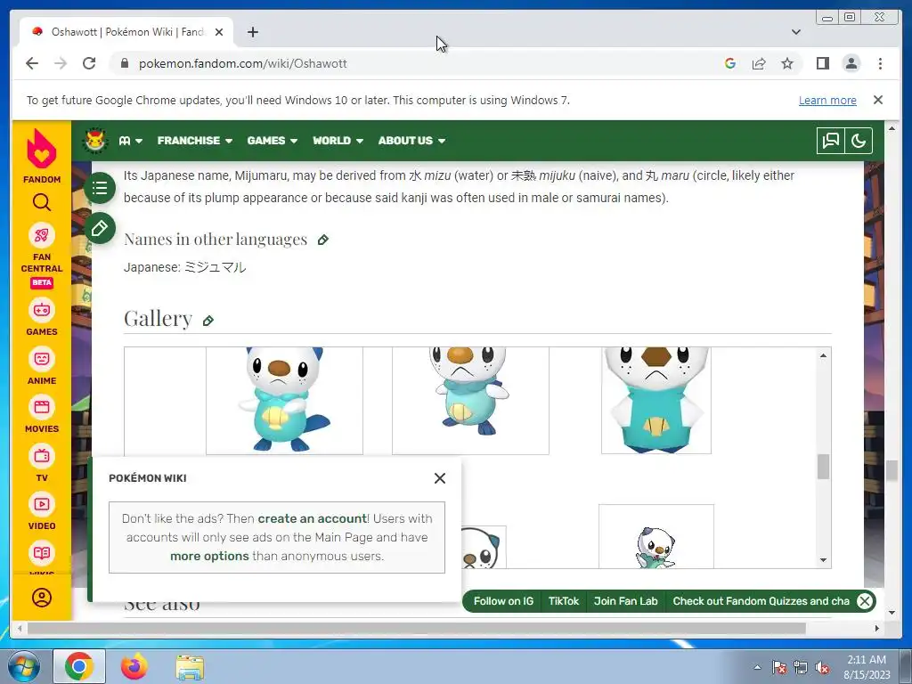This screenshot has height=684, width=912.
Task: Click the taskbar clock
Action: coord(867,667)
